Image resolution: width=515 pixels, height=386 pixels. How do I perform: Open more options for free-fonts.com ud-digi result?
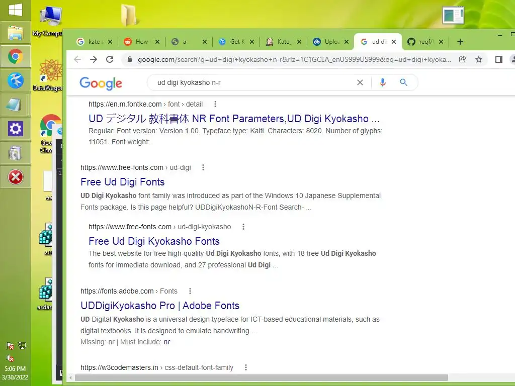coord(203,167)
